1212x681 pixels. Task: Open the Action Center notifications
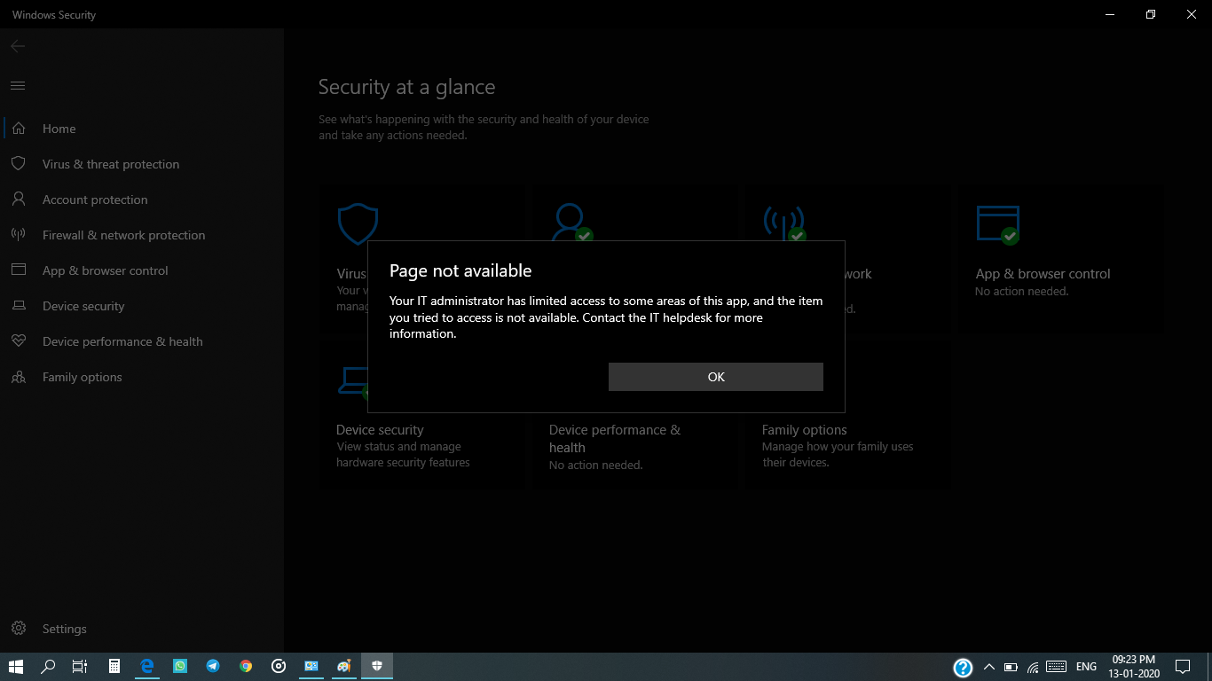pos(1182,667)
